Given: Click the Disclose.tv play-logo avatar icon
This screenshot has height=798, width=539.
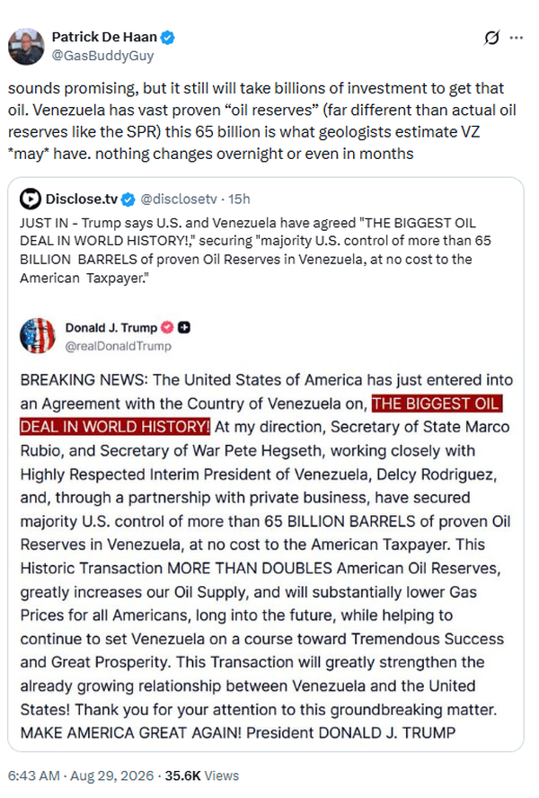Looking at the screenshot, I should 31,199.
